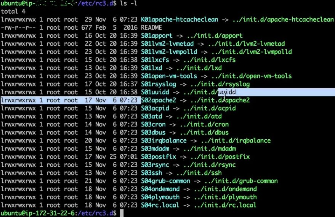Click target path ../init.d/dbus
Viewport: 335px width, 217px height.
pos(204,133)
